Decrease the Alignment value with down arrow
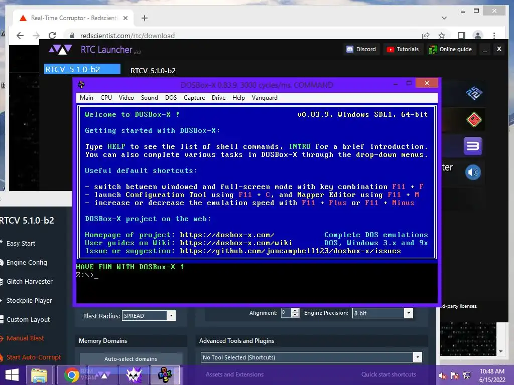Image resolution: width=514 pixels, height=385 pixels. click(x=295, y=315)
